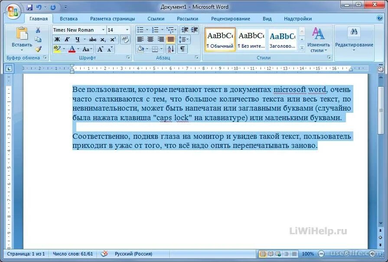Open bullets list dropdown
Image resolution: width=388 pixels, height=262 pixels.
(147, 30)
